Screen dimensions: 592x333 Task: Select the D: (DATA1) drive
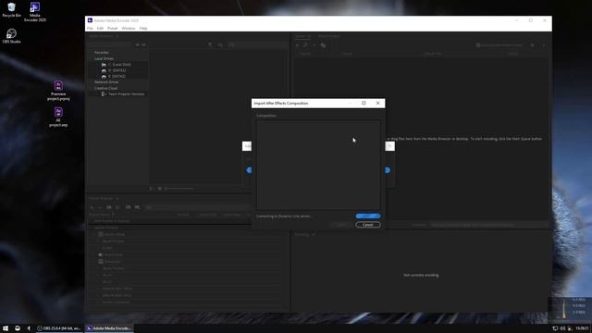tap(117, 70)
